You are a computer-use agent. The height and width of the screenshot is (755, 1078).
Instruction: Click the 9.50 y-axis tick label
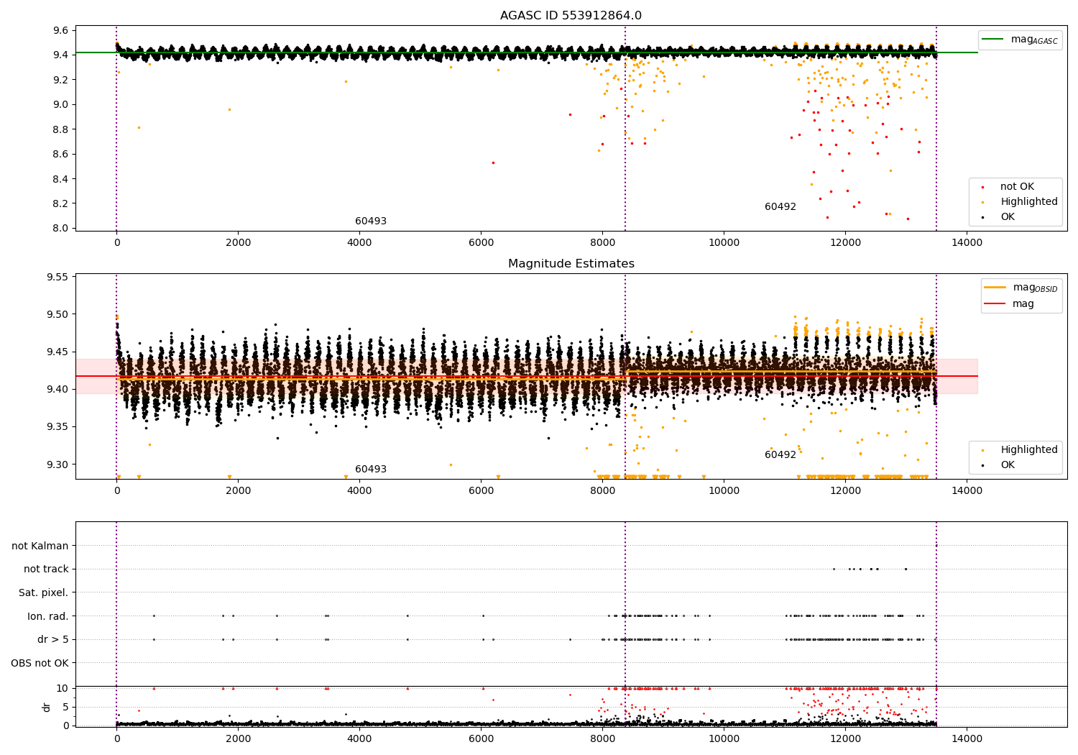point(57,315)
